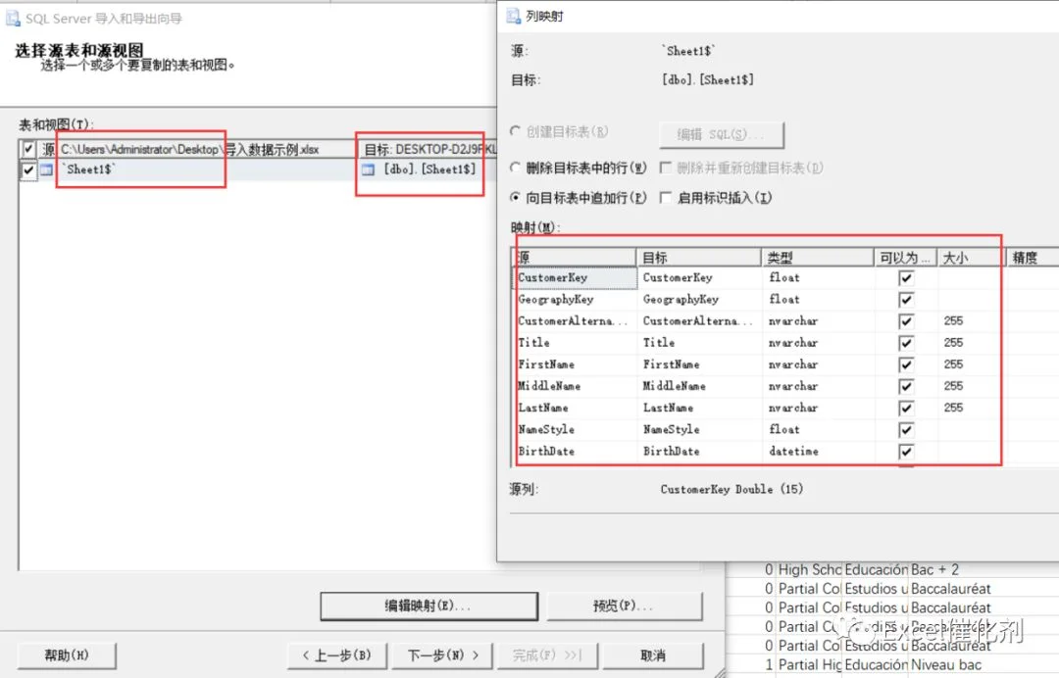Click the datetime type cell for BirthDate

[x=817, y=452]
